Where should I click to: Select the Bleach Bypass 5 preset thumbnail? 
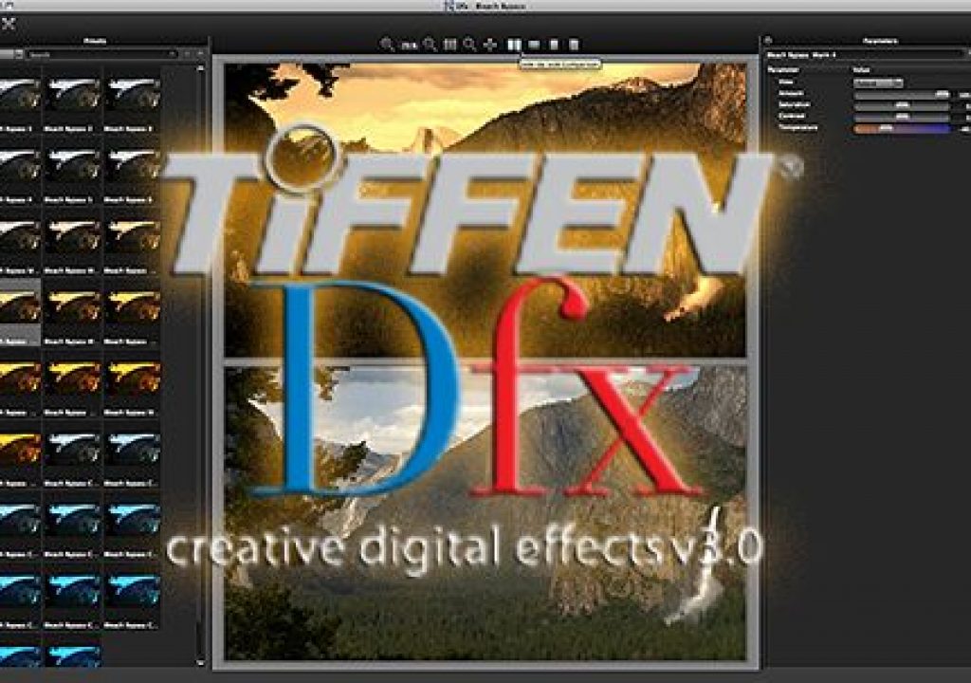(x=73, y=165)
